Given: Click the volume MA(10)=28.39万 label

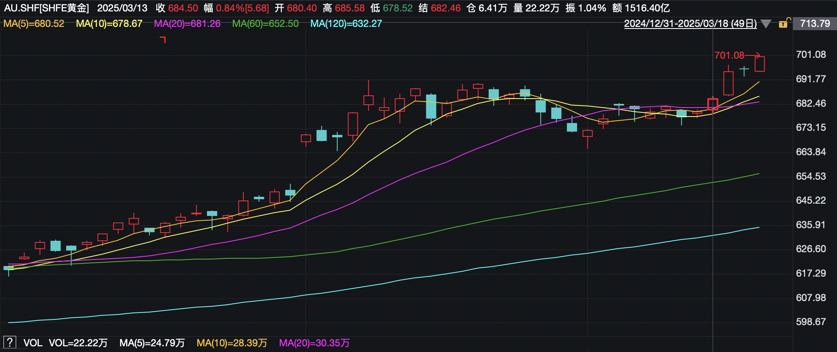Looking at the screenshot, I should pos(232,343).
